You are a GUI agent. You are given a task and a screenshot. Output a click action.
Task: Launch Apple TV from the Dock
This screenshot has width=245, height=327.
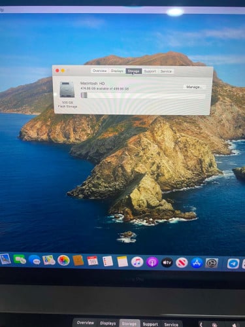167,262
